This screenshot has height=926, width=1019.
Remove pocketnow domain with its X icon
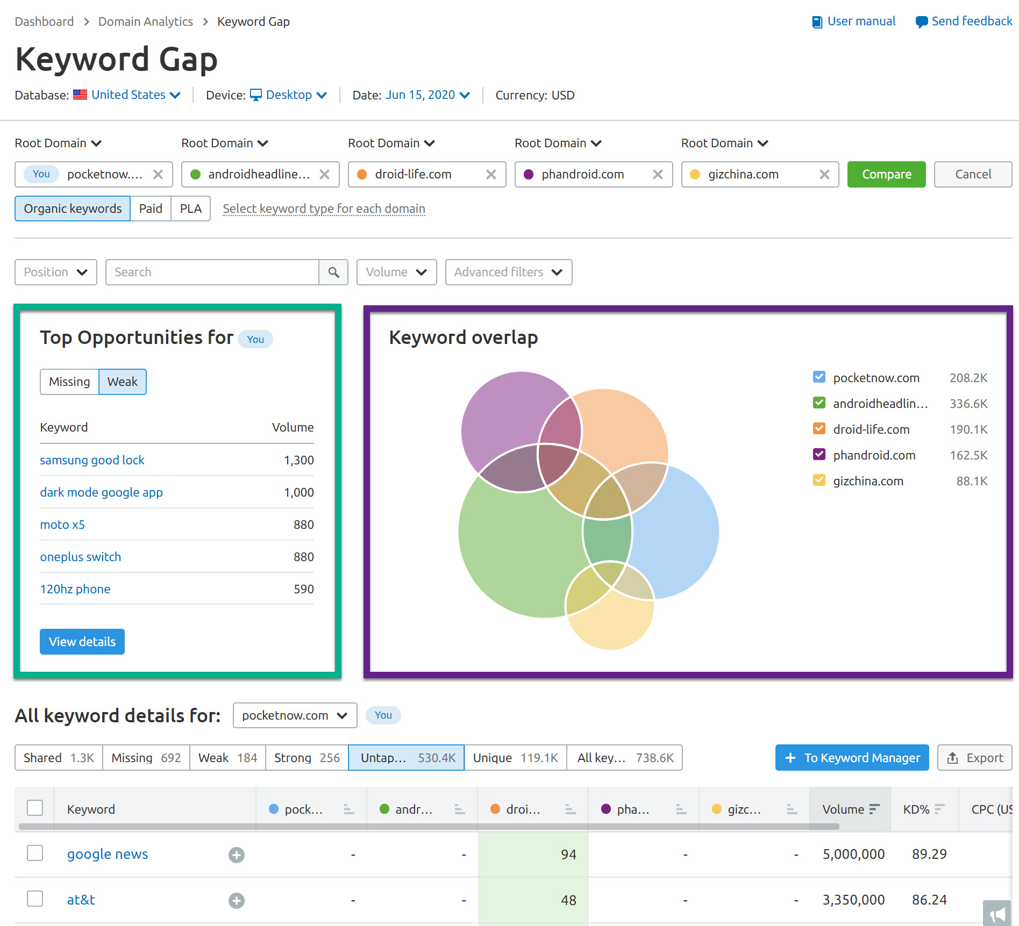158,175
